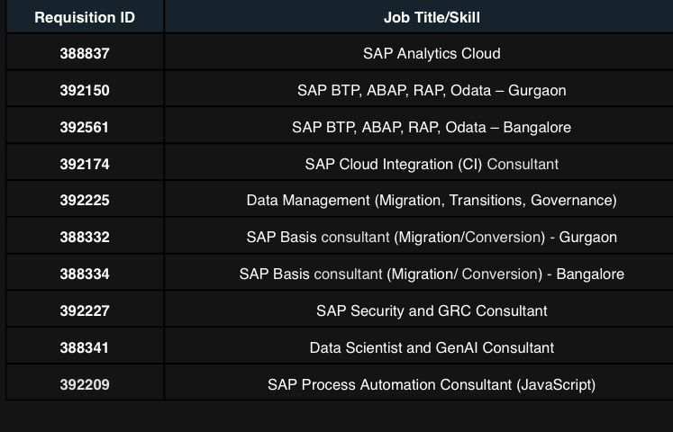Open SAP Basis consultant Bangalore entry
The height and width of the screenshot is (432, 673).
[432, 274]
